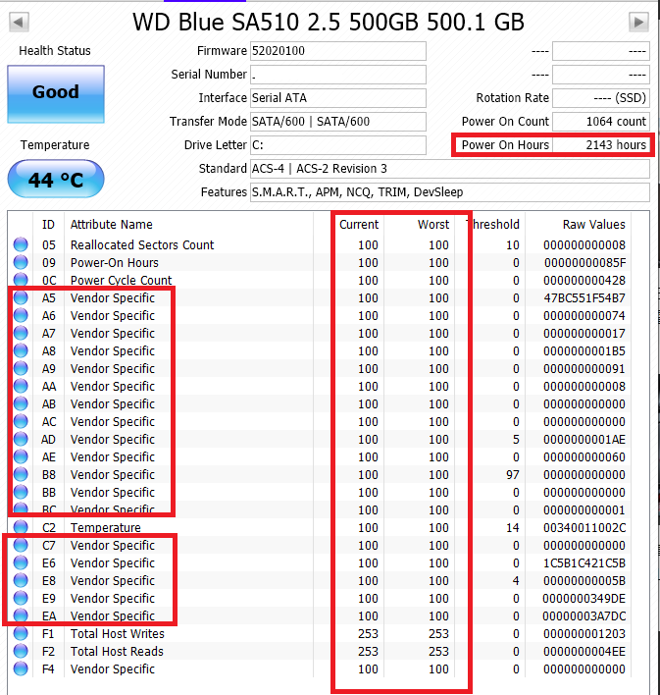Viewport: 660px width, 695px height.
Task: Click the Threshold column header
Action: point(492,224)
